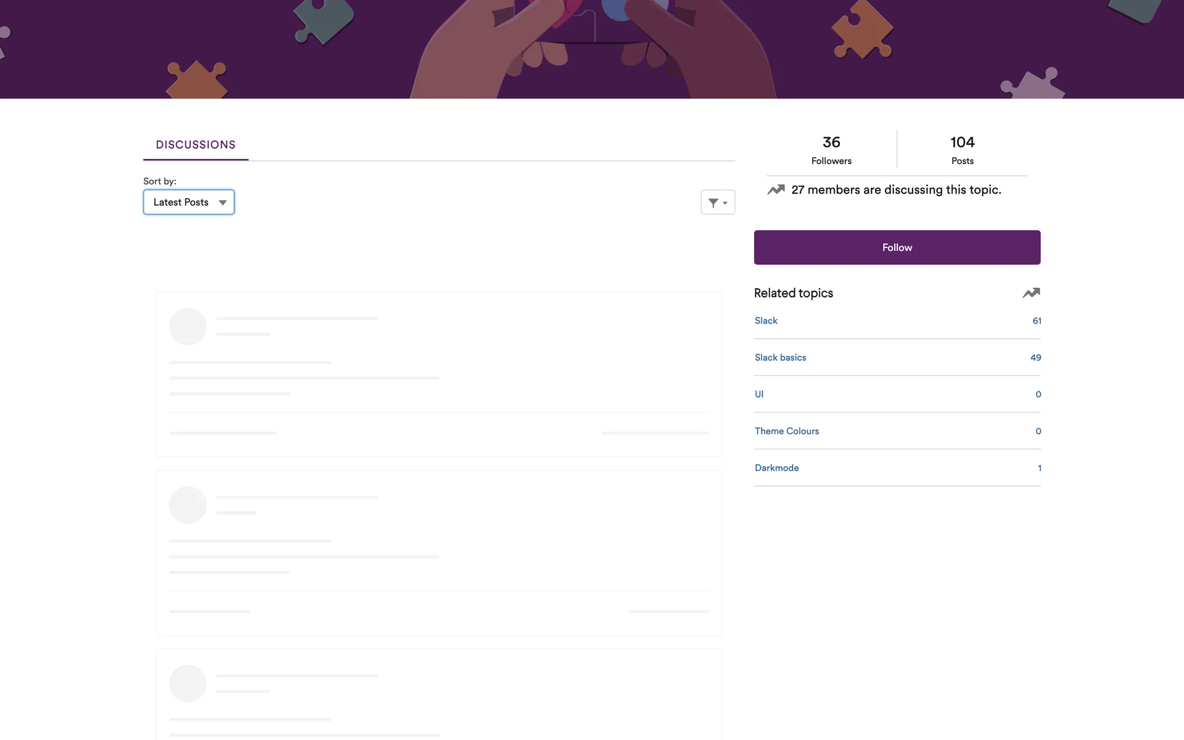This screenshot has width=1184, height=740.
Task: Click the small caret on filter button
Action: click(725, 203)
